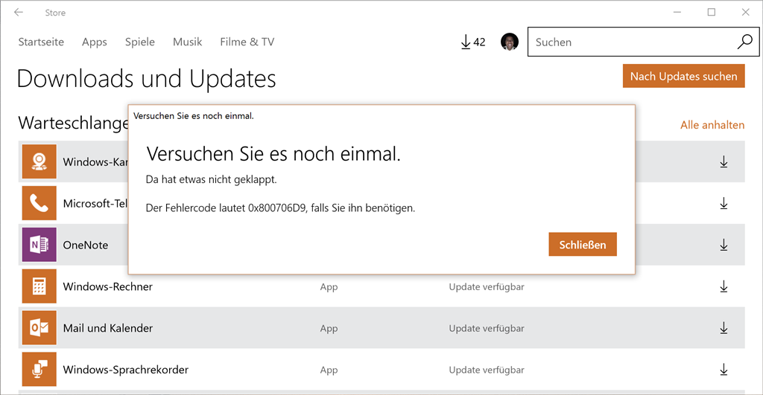
Task: Click Nach Updates suchen button
Action: click(684, 77)
